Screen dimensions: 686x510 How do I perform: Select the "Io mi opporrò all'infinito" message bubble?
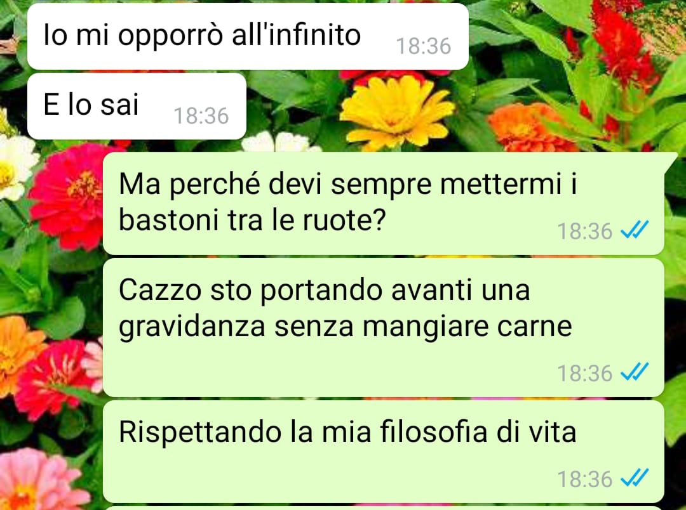coord(248,36)
